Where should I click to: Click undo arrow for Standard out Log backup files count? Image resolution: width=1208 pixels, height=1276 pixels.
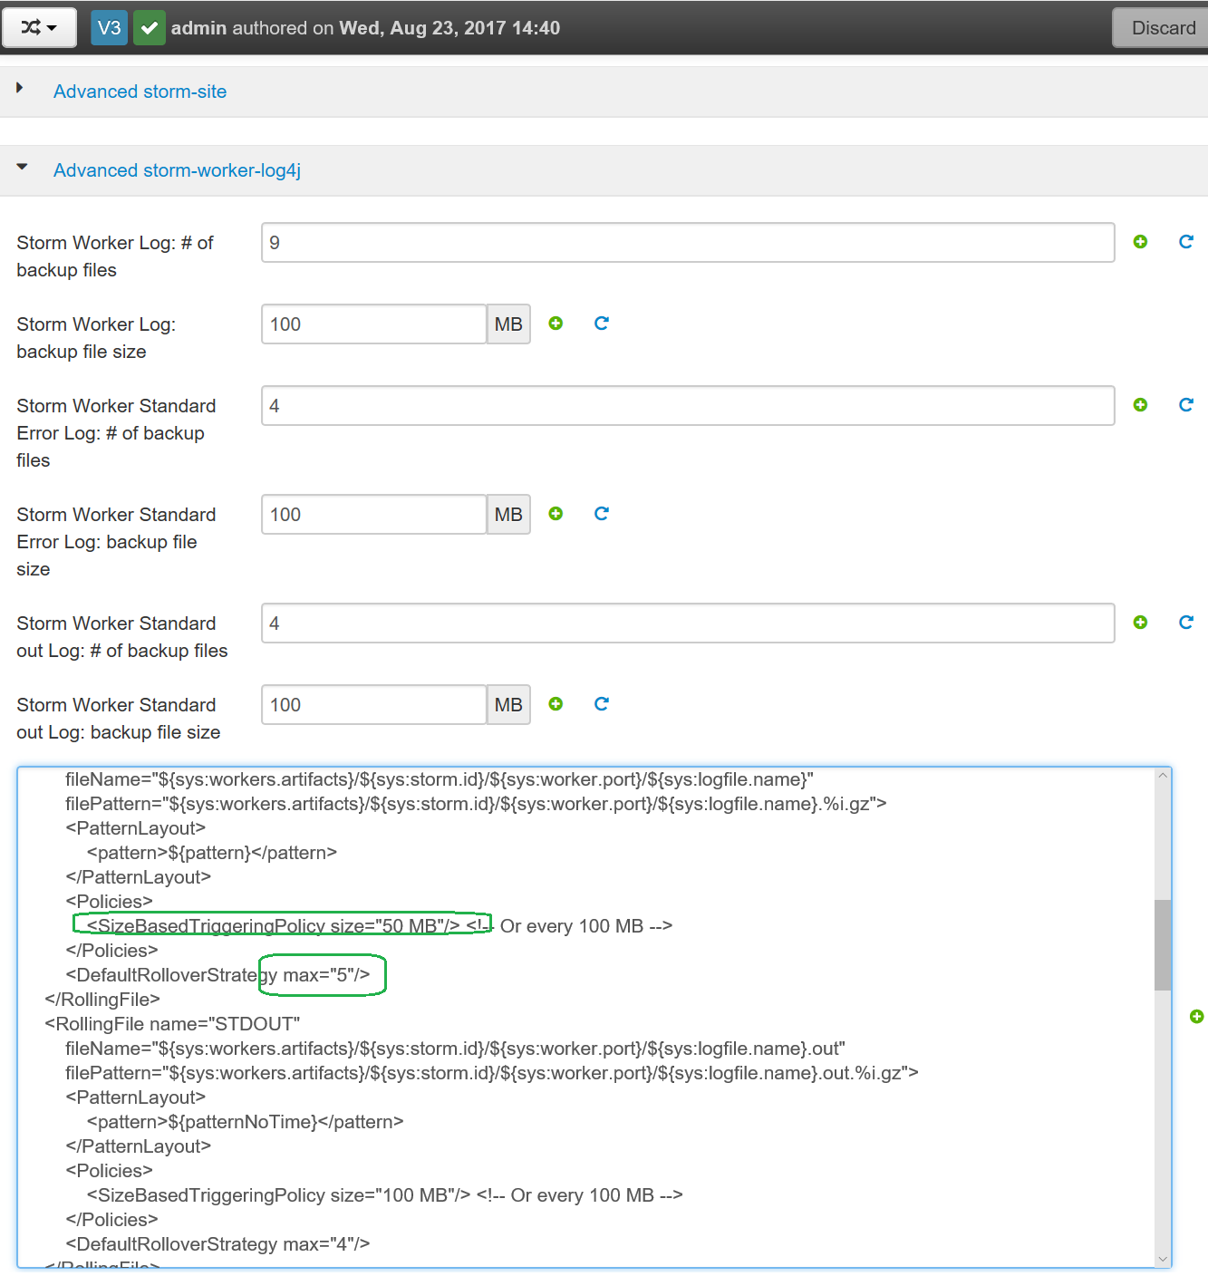(1185, 623)
